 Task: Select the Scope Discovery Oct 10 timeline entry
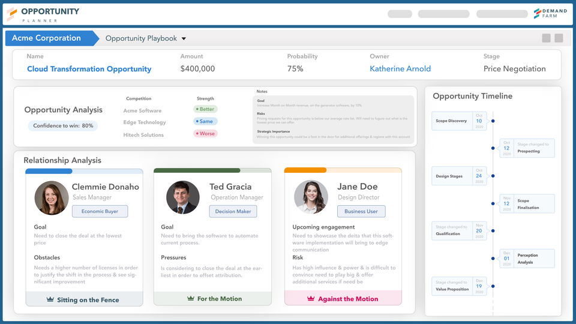click(459, 121)
